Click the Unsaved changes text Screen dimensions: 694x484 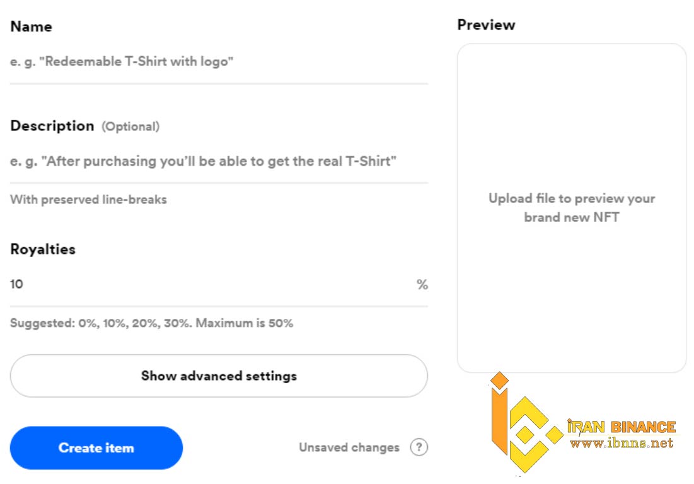pos(349,447)
